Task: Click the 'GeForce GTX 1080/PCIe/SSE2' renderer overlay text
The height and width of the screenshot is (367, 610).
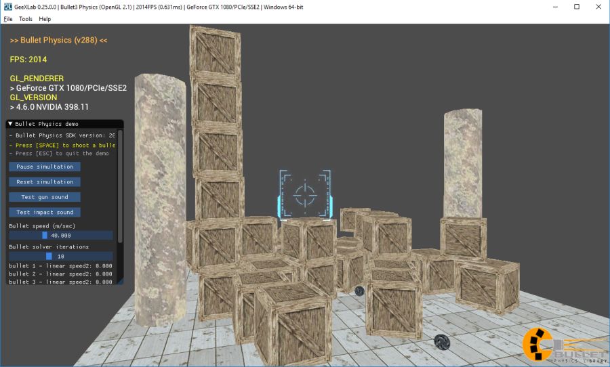Action: [x=68, y=88]
